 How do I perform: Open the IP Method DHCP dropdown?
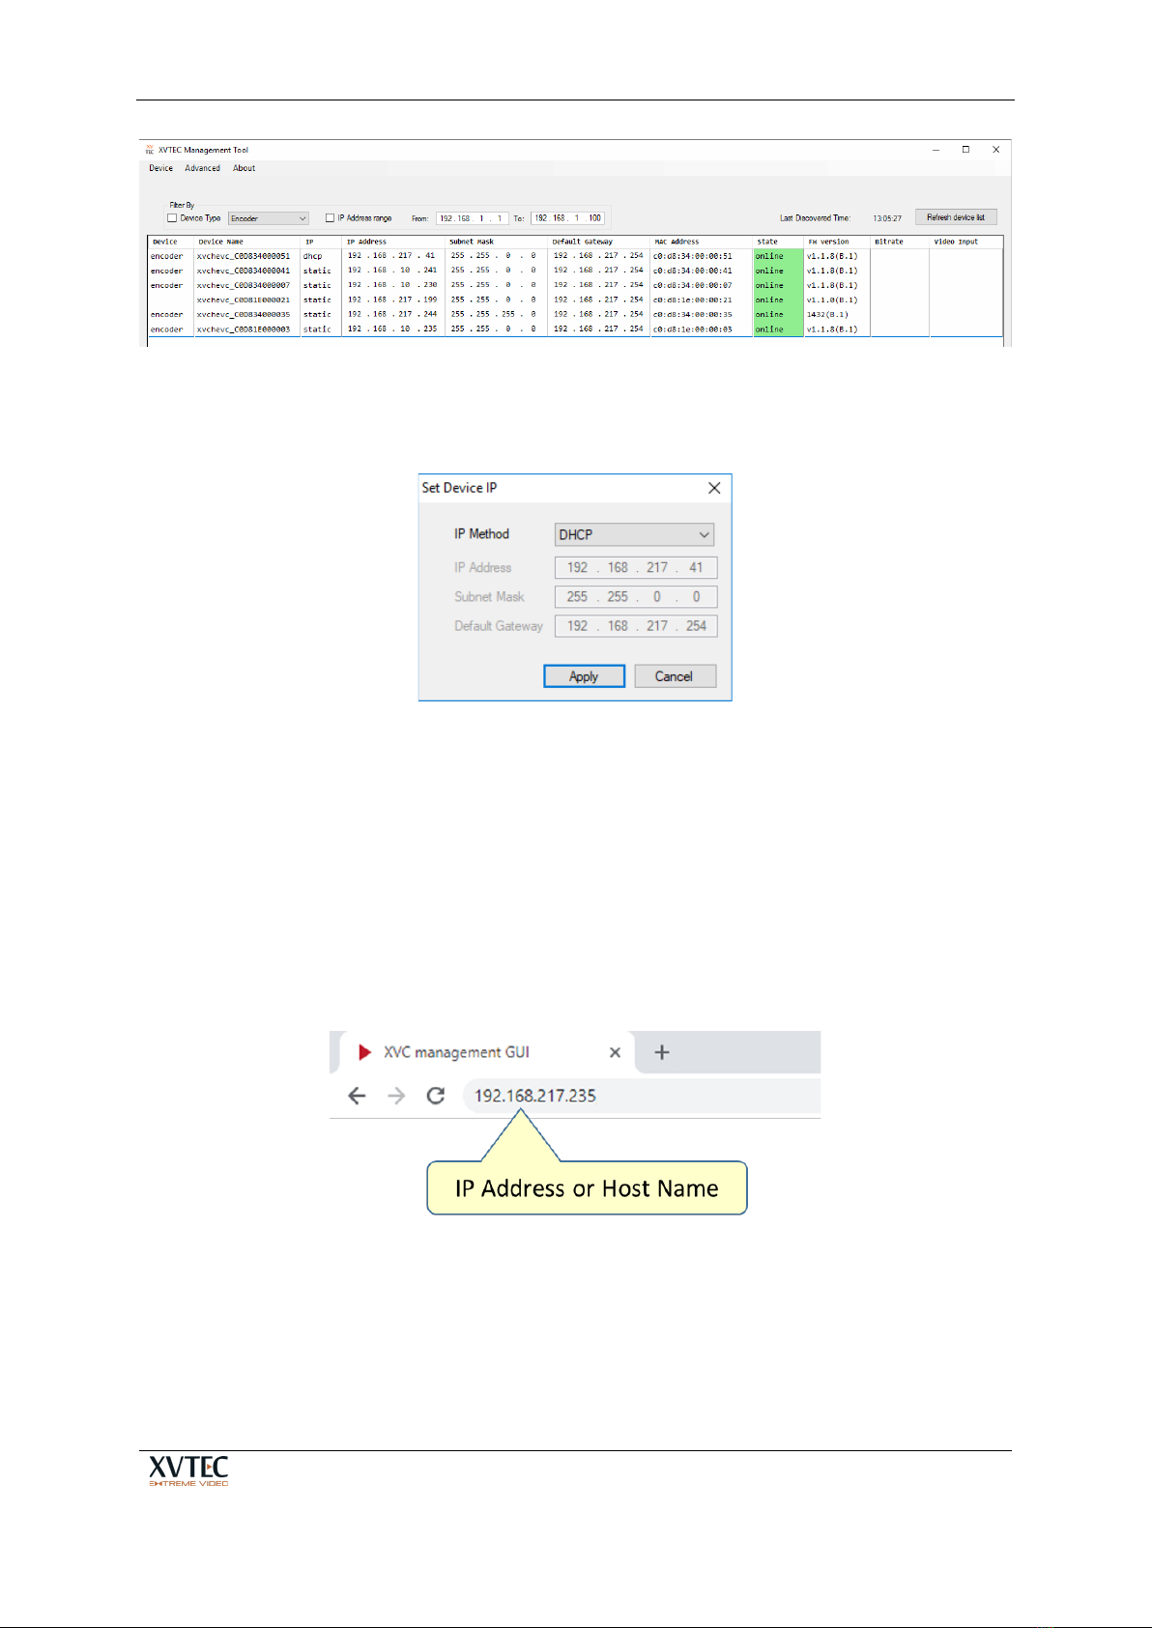pyautogui.click(x=635, y=534)
